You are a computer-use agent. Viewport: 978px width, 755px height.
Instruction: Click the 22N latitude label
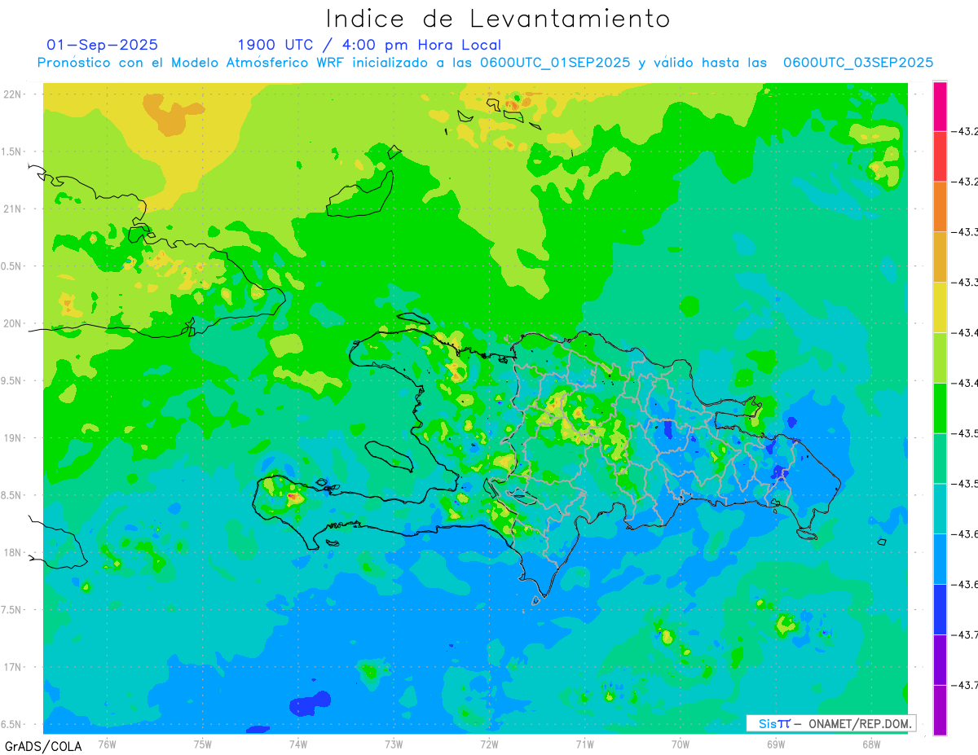[x=13, y=94]
